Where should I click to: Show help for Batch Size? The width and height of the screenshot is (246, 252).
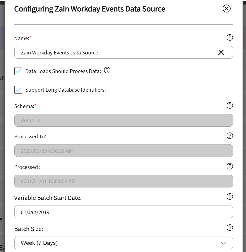point(230,228)
